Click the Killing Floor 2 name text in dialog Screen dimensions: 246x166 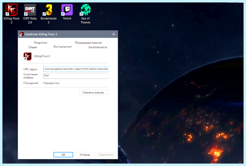coord(42,56)
